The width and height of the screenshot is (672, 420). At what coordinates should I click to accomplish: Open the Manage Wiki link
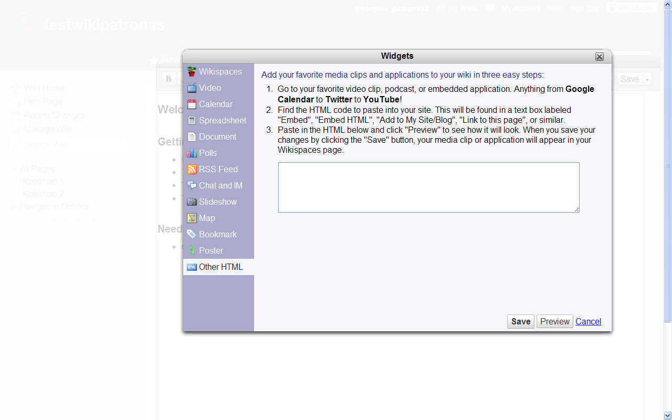coord(48,129)
